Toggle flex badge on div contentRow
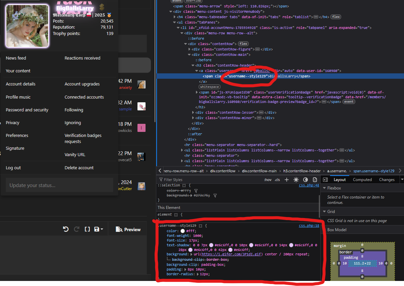 (243, 44)
